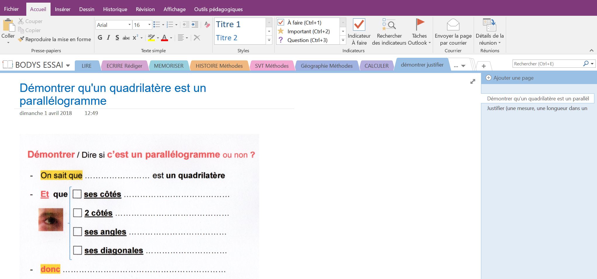Click the Coller paste icon
This screenshot has height=279, width=597.
coord(8,26)
